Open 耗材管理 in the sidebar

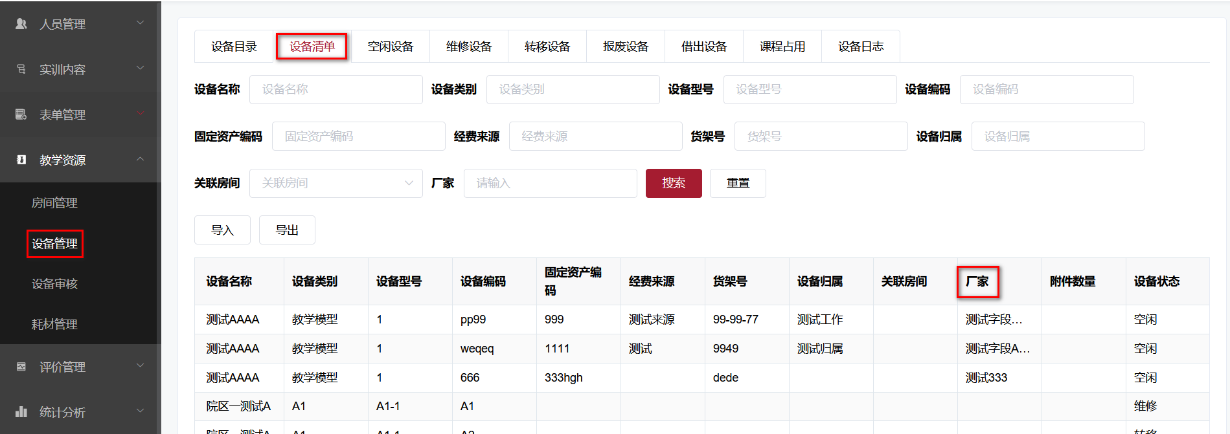tap(54, 325)
